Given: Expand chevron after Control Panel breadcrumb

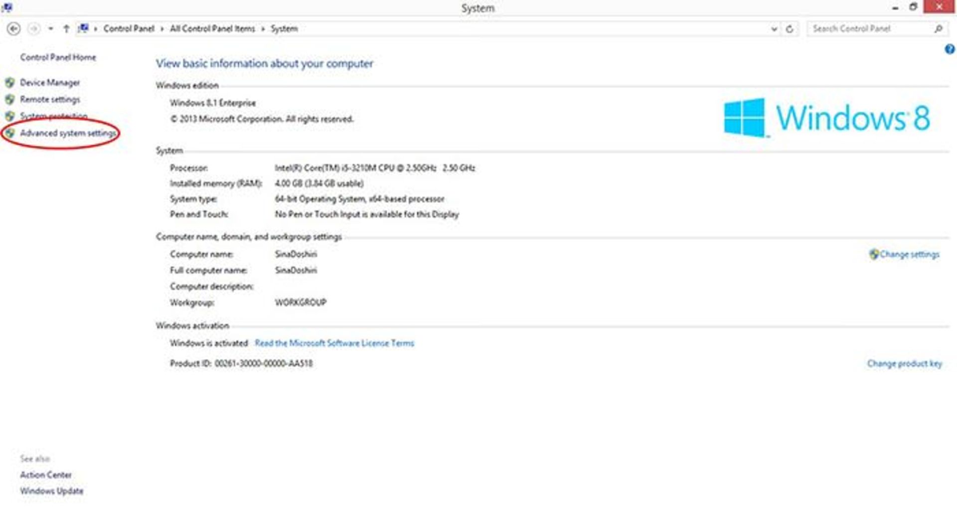Looking at the screenshot, I should [162, 29].
